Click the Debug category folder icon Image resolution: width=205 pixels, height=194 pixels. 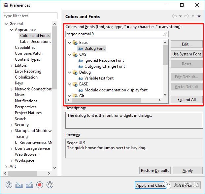pyautogui.click(x=75, y=72)
